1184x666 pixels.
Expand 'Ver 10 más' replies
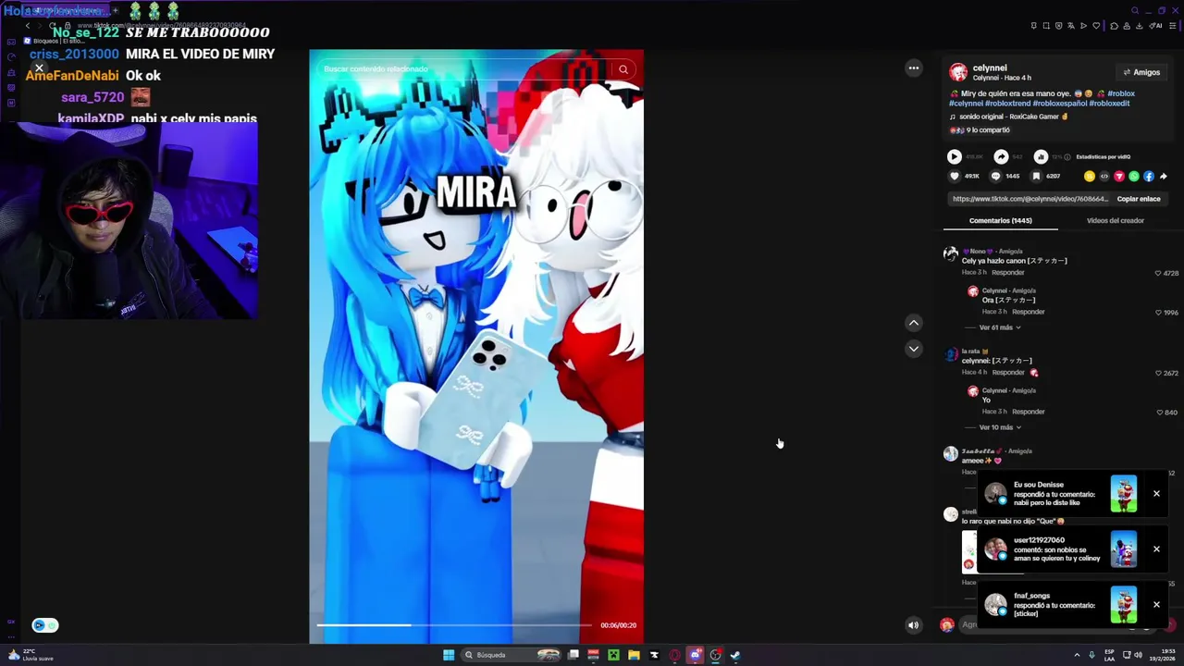(x=1000, y=427)
